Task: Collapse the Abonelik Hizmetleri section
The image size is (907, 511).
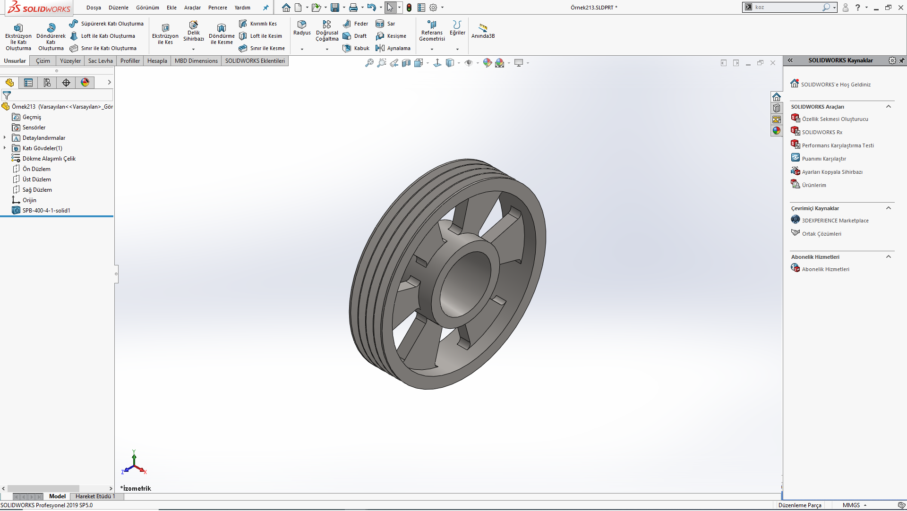Action: click(x=889, y=257)
